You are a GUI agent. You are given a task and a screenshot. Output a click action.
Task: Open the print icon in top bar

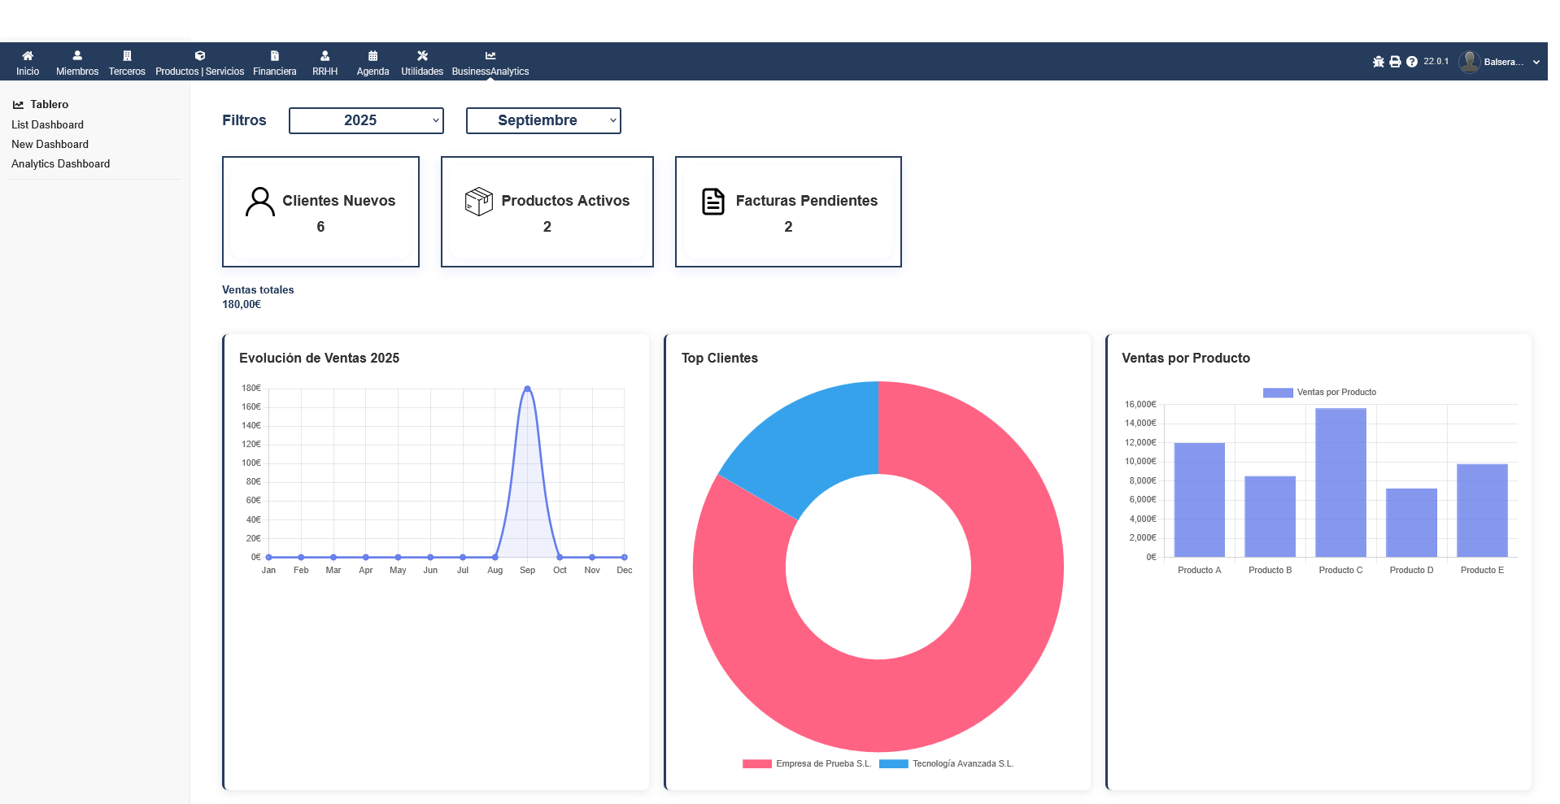pyautogui.click(x=1394, y=61)
